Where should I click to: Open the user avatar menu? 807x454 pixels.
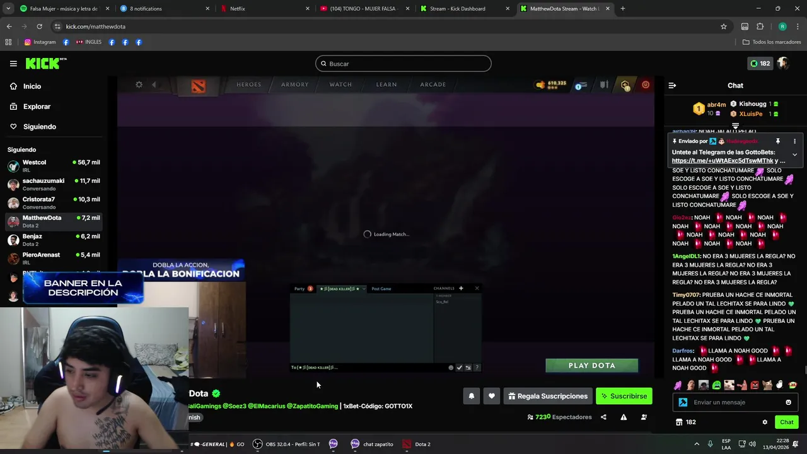(x=783, y=63)
